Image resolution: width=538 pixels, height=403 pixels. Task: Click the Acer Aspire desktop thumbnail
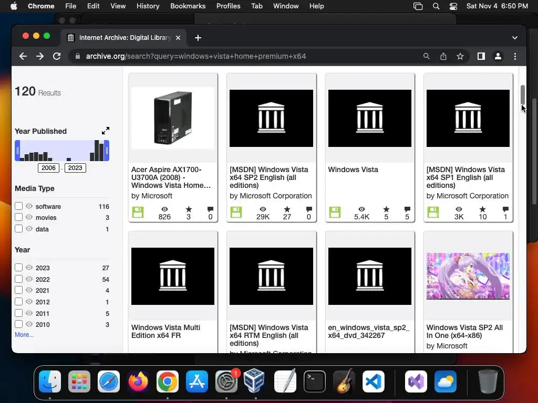(x=173, y=118)
